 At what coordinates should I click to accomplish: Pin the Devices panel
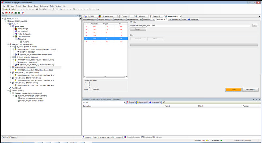click(77, 15)
